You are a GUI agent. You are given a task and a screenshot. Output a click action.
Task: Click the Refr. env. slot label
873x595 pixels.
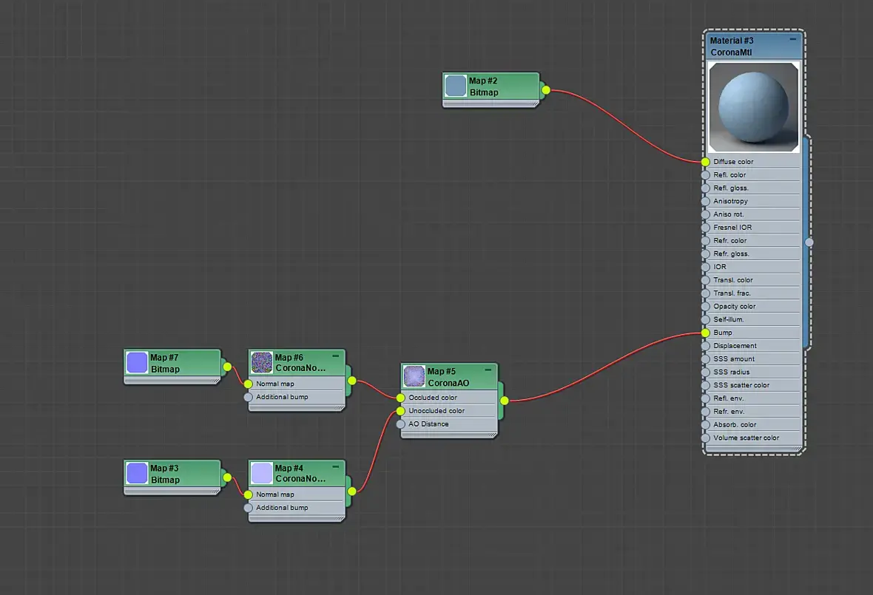[x=729, y=412]
